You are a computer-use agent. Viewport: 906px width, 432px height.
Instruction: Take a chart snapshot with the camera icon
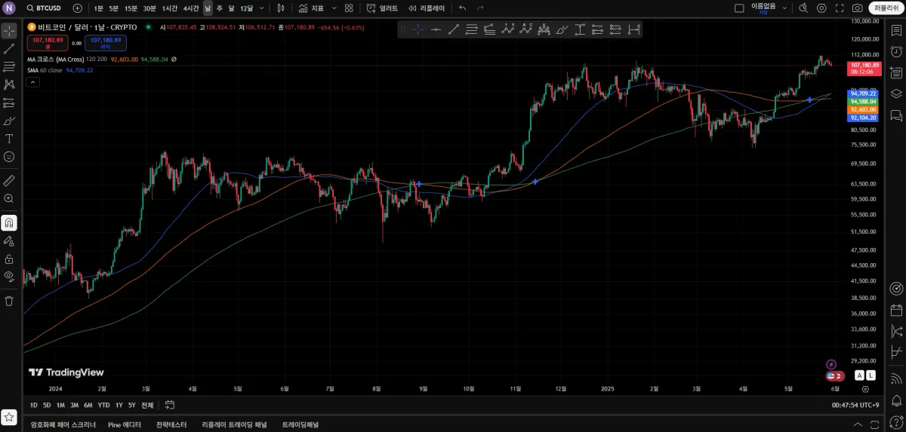point(857,8)
